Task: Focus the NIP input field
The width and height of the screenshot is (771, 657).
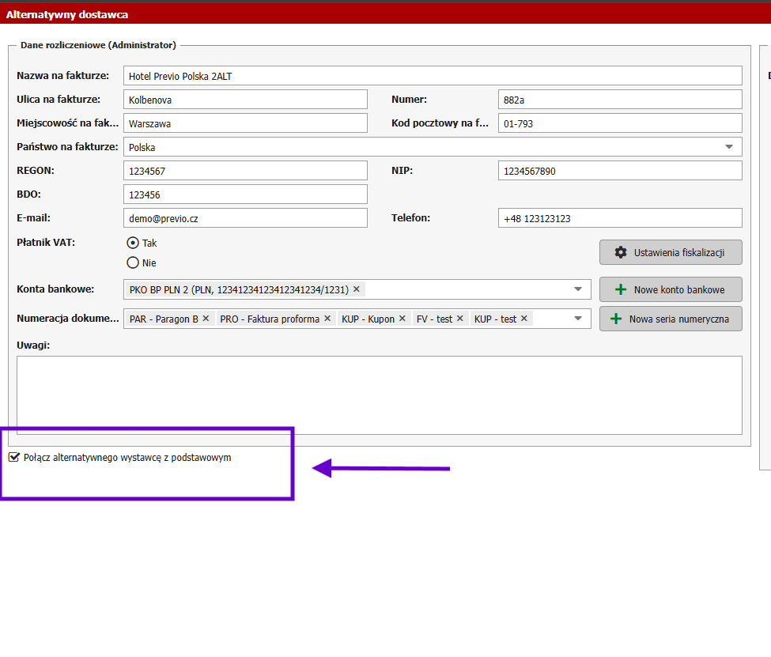Action: click(x=620, y=171)
